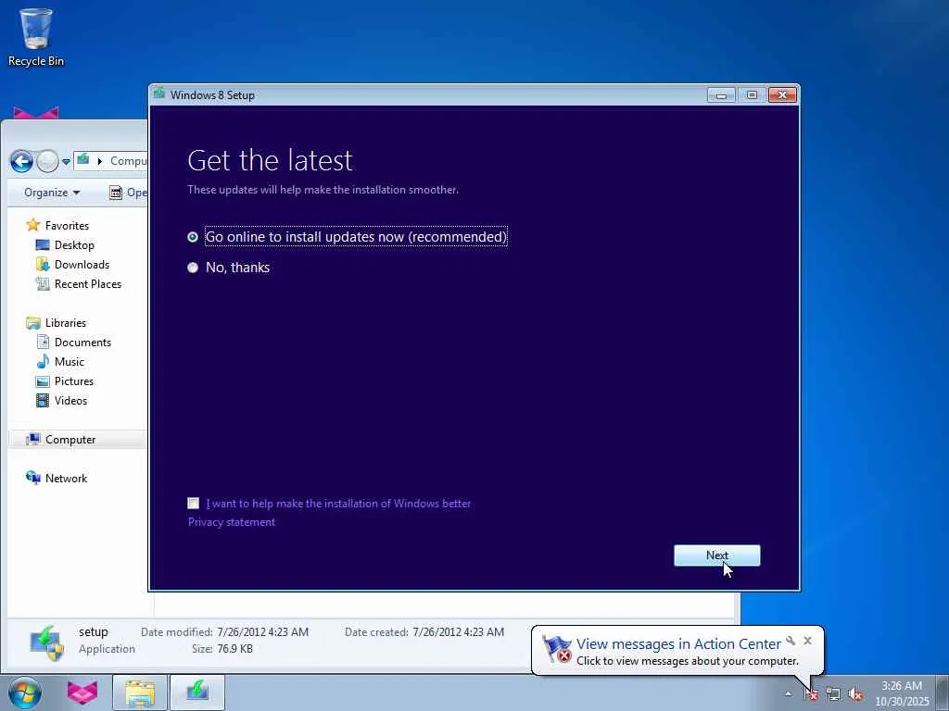The height and width of the screenshot is (711, 949).
Task: Click Next in Windows 8 Setup
Action: click(x=716, y=555)
